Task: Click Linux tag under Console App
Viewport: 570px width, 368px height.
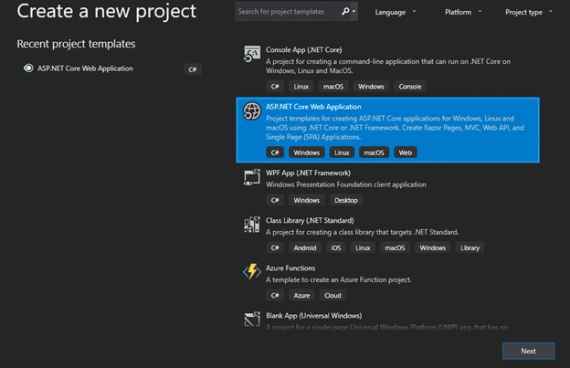Action: click(301, 87)
